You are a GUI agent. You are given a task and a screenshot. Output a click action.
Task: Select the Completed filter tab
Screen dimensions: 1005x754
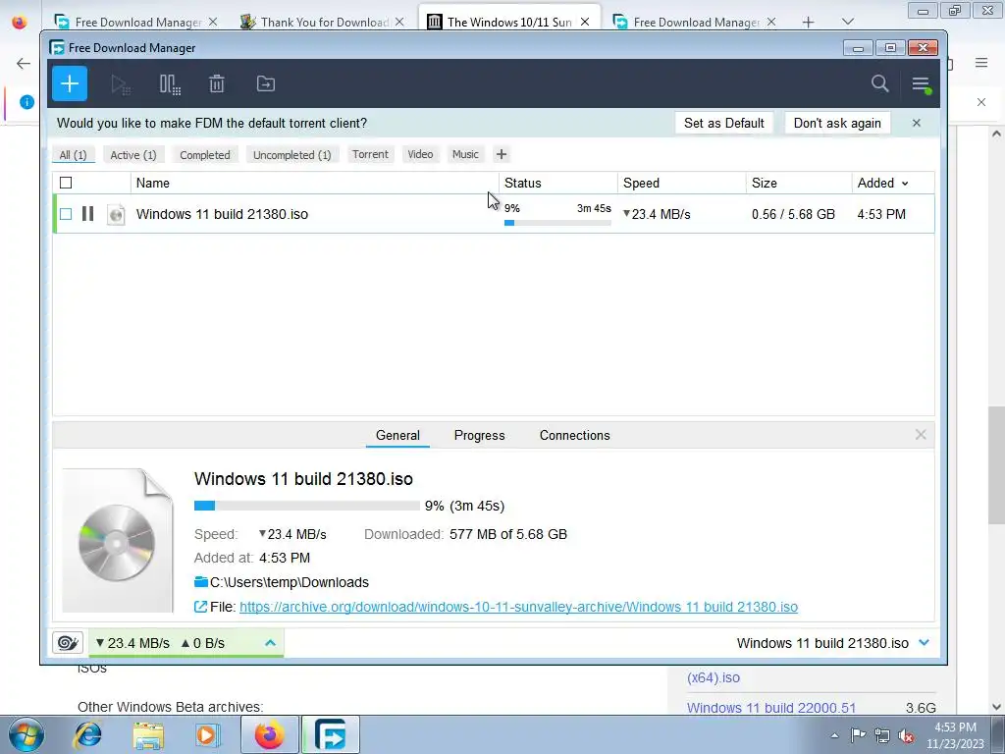204,154
